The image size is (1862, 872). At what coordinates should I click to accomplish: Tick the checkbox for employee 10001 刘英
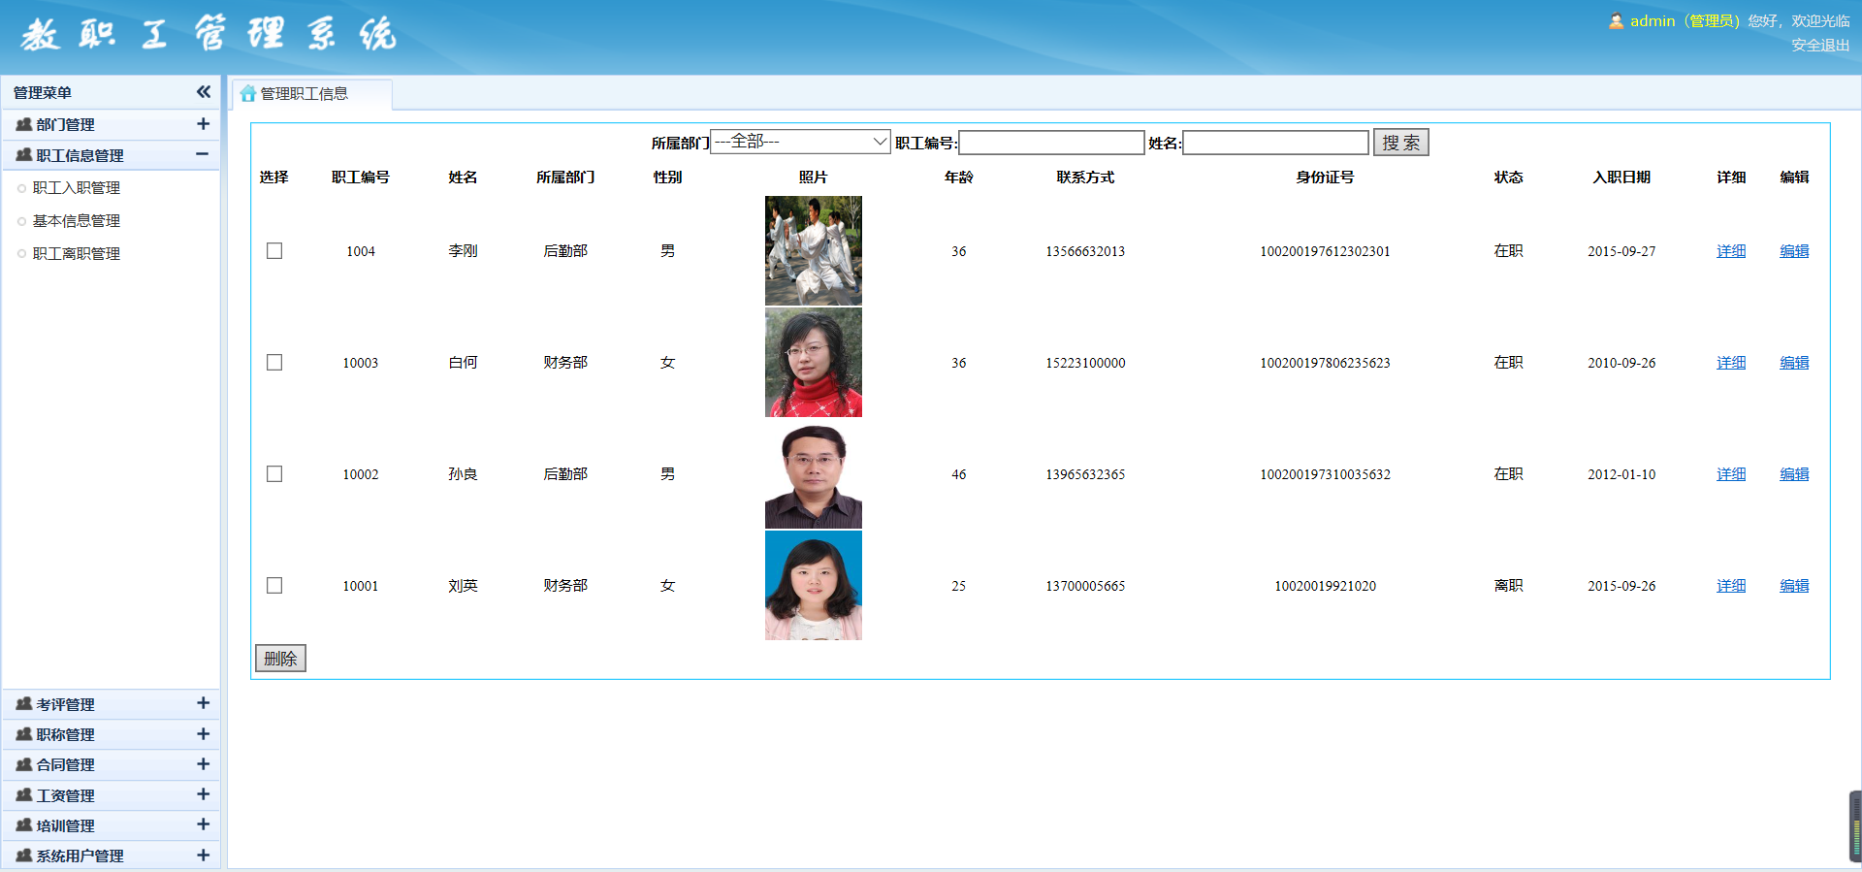click(x=274, y=586)
